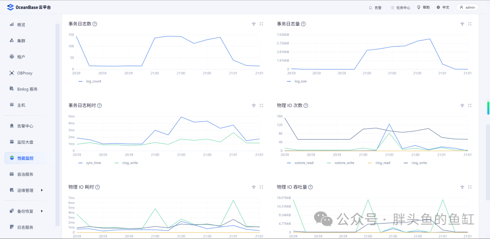The height and width of the screenshot is (239, 490).
Task: Select 性能监控 in the sidebar
Action: point(28,158)
